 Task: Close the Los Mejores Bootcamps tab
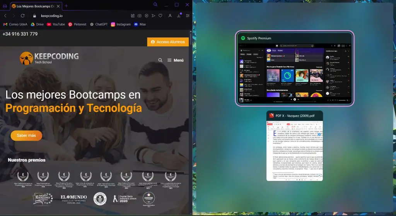point(58,6)
